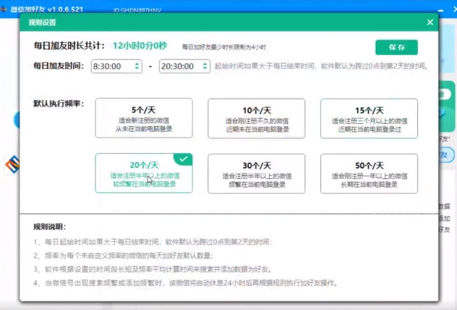Edit the 8:30:00 start time field
The height and width of the screenshot is (310, 457).
(117, 66)
